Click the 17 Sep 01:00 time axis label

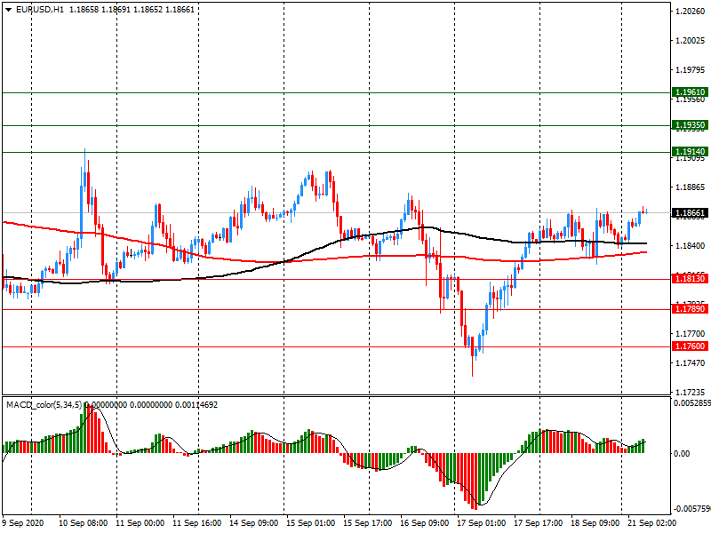(x=482, y=523)
